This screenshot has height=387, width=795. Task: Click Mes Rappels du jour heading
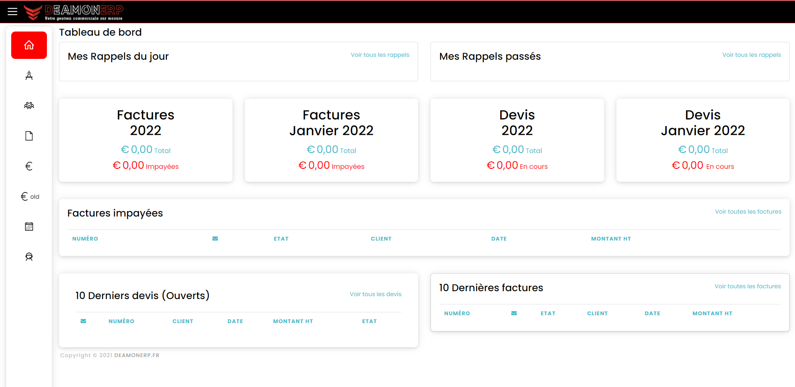coord(118,56)
